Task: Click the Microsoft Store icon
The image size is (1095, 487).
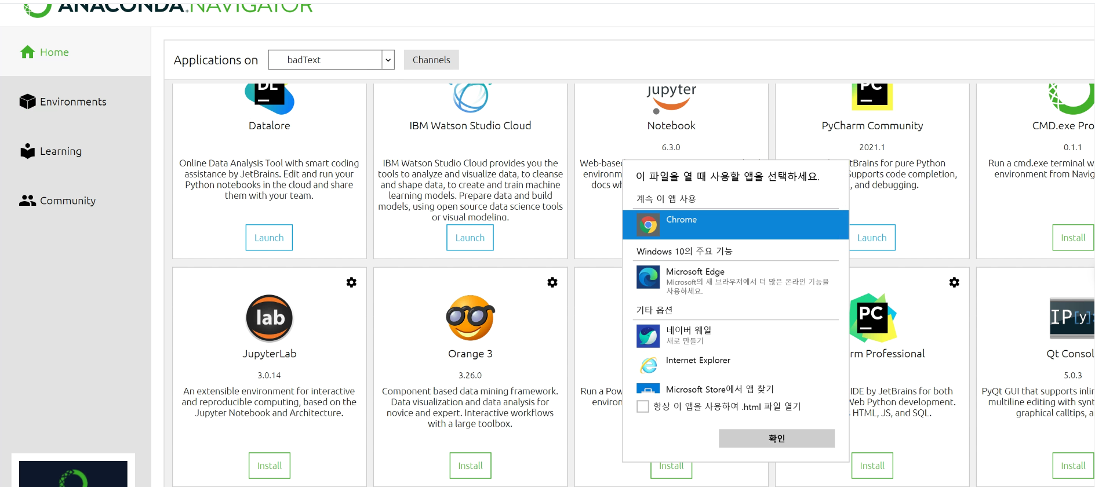Action: click(x=648, y=388)
